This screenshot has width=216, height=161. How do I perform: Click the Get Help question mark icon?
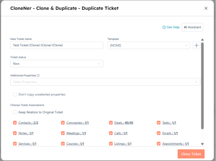tap(164, 27)
